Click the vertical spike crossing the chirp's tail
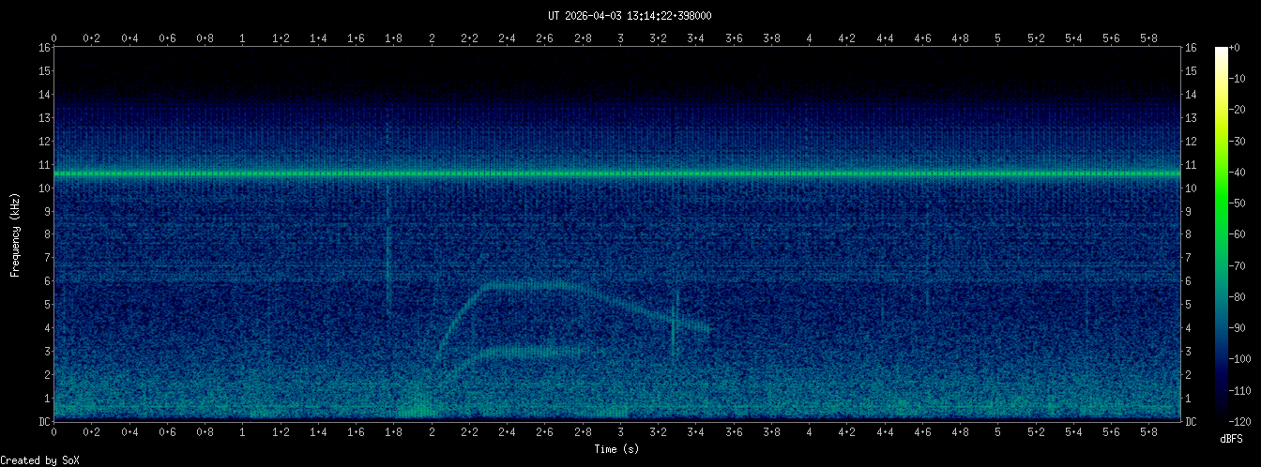Screen dimensions: 1261x467 coord(674,324)
